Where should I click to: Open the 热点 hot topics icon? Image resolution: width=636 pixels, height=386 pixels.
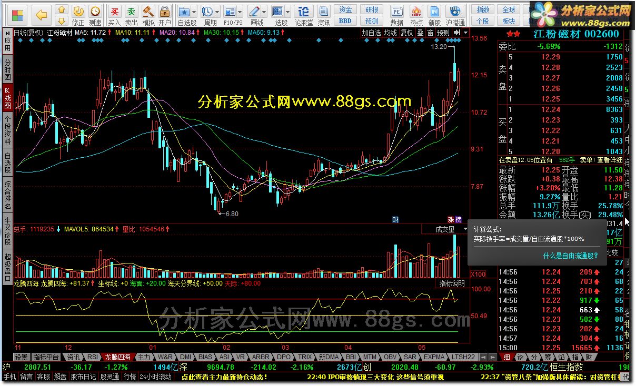pos(416,15)
